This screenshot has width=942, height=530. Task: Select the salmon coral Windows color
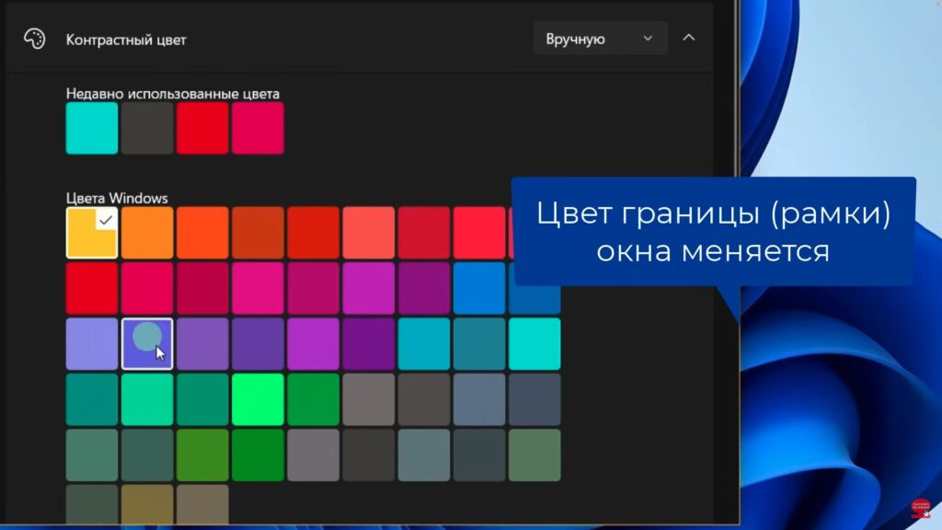pos(368,233)
